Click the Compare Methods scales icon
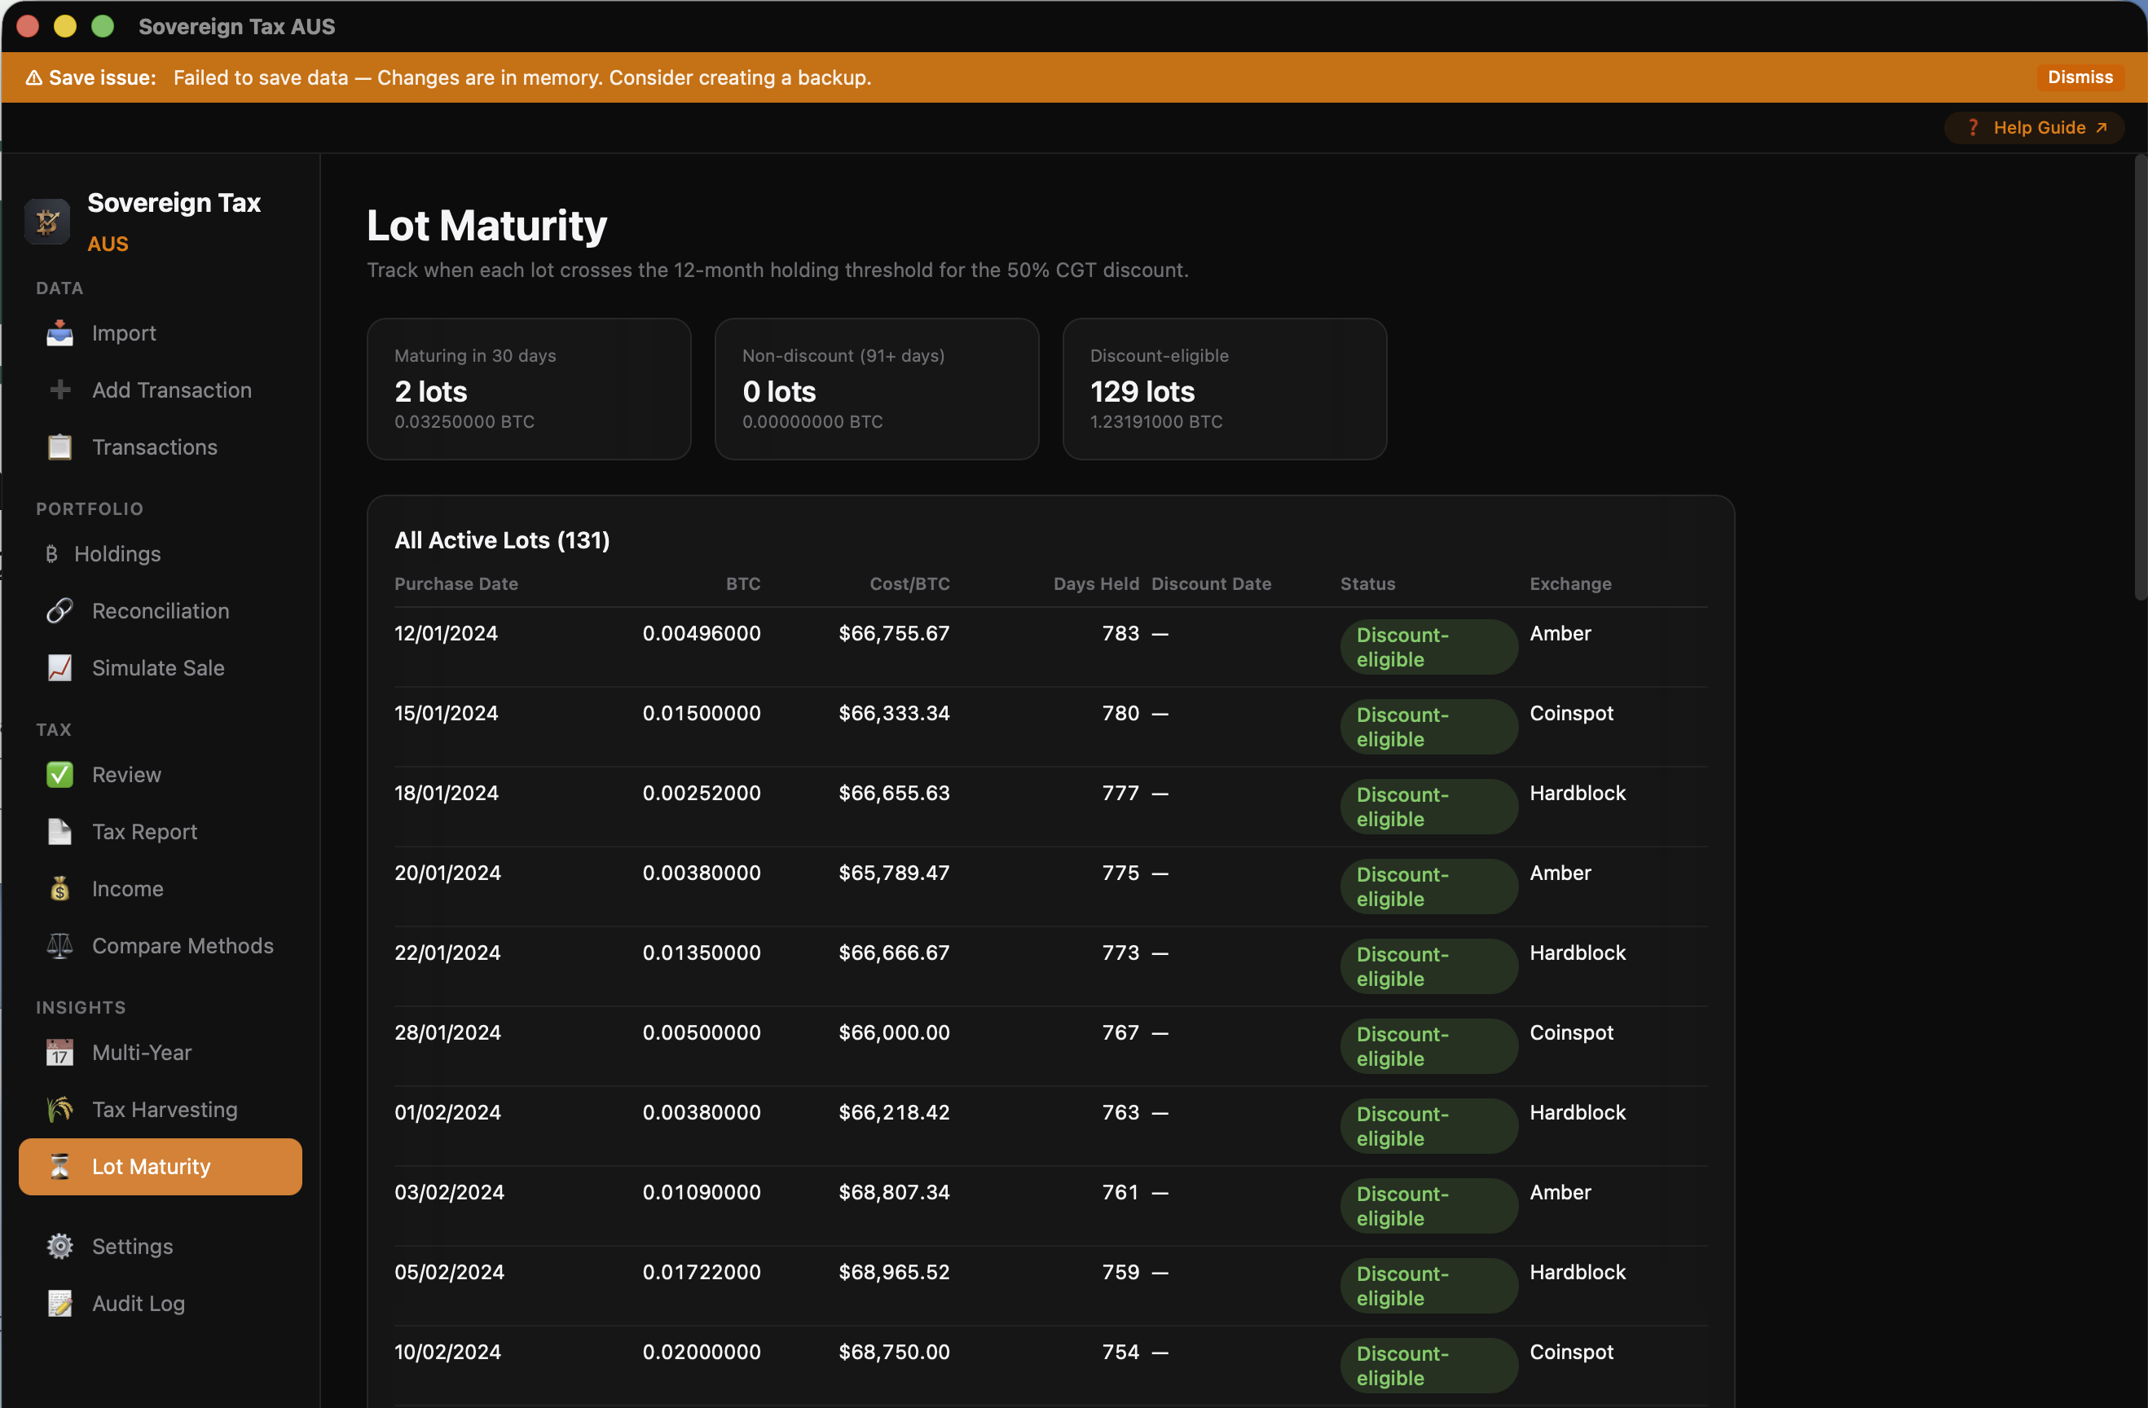The image size is (2148, 1408). click(x=59, y=946)
